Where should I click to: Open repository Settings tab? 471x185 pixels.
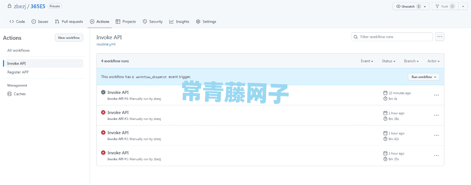point(206,22)
